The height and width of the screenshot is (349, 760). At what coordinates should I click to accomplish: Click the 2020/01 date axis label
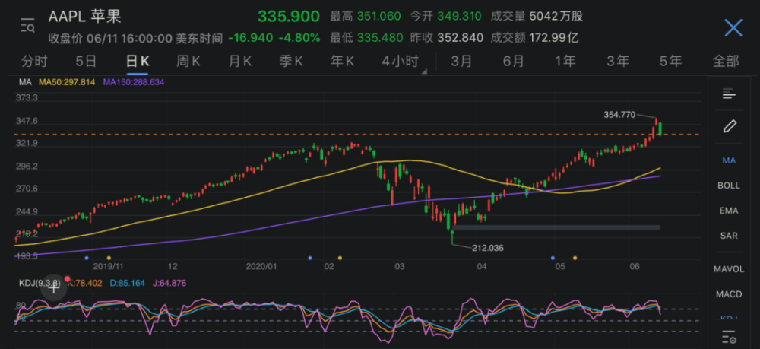261,267
